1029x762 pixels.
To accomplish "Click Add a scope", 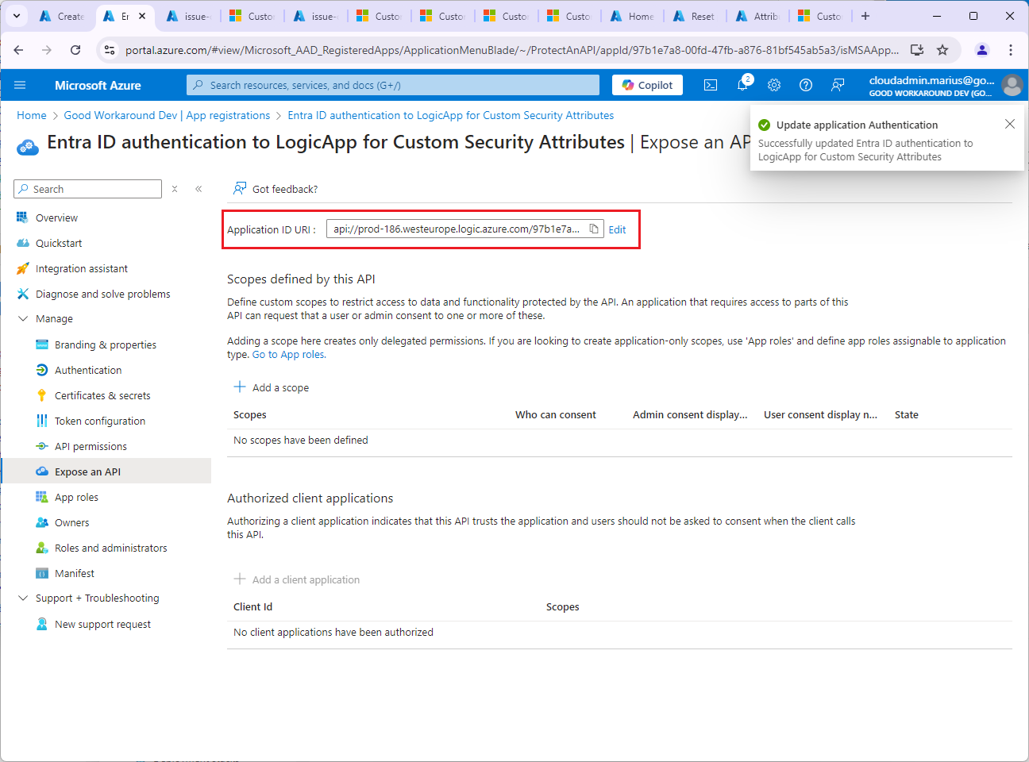I will pyautogui.click(x=272, y=387).
